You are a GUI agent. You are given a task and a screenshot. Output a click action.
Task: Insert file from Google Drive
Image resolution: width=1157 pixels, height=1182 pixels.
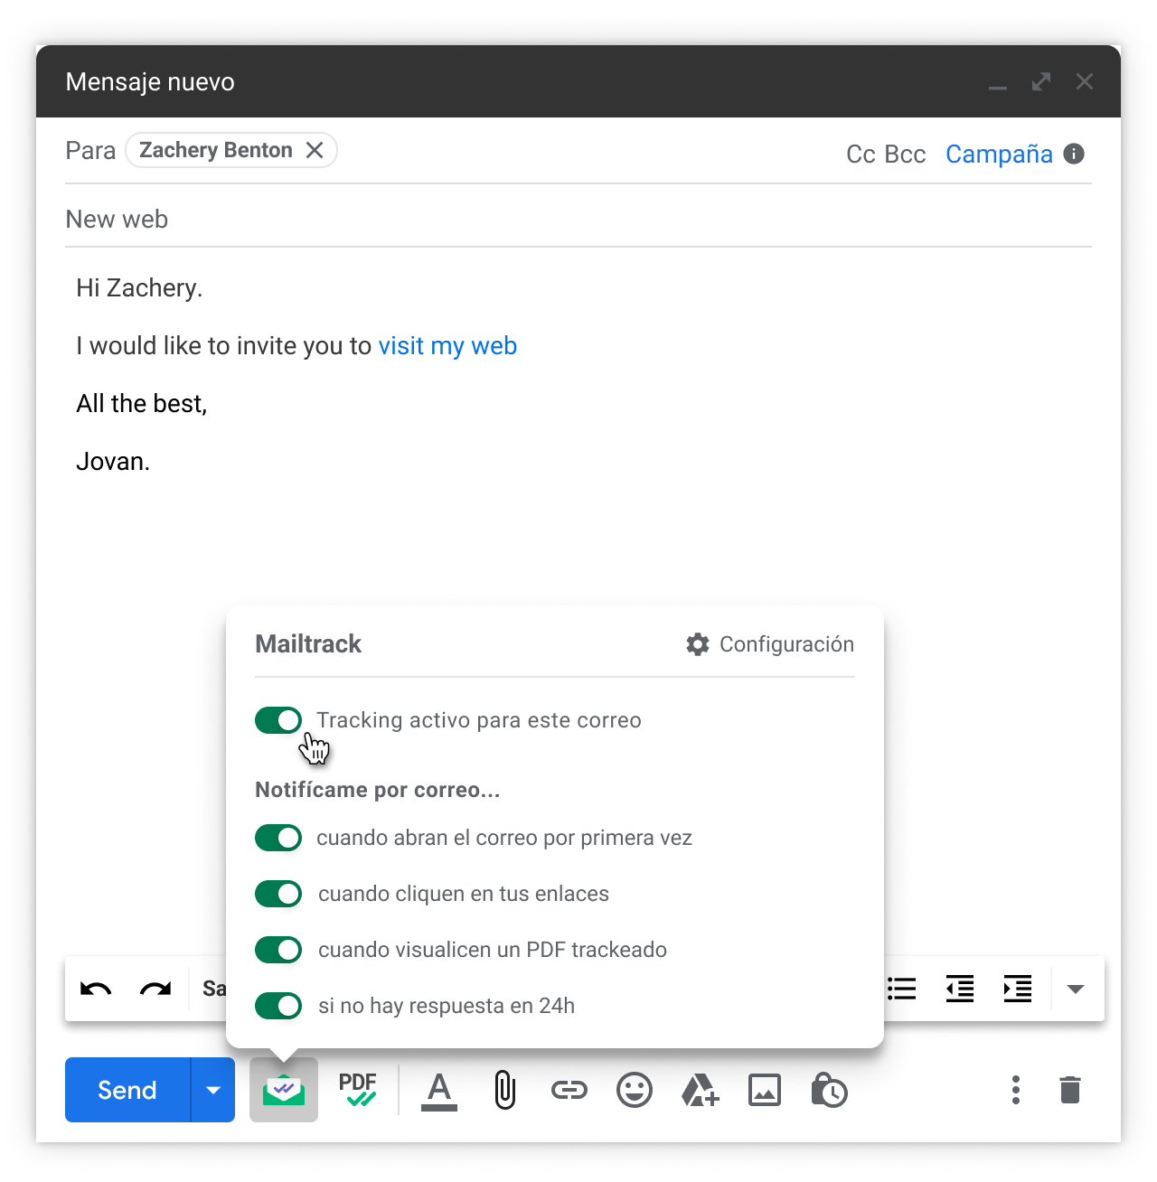[700, 1091]
